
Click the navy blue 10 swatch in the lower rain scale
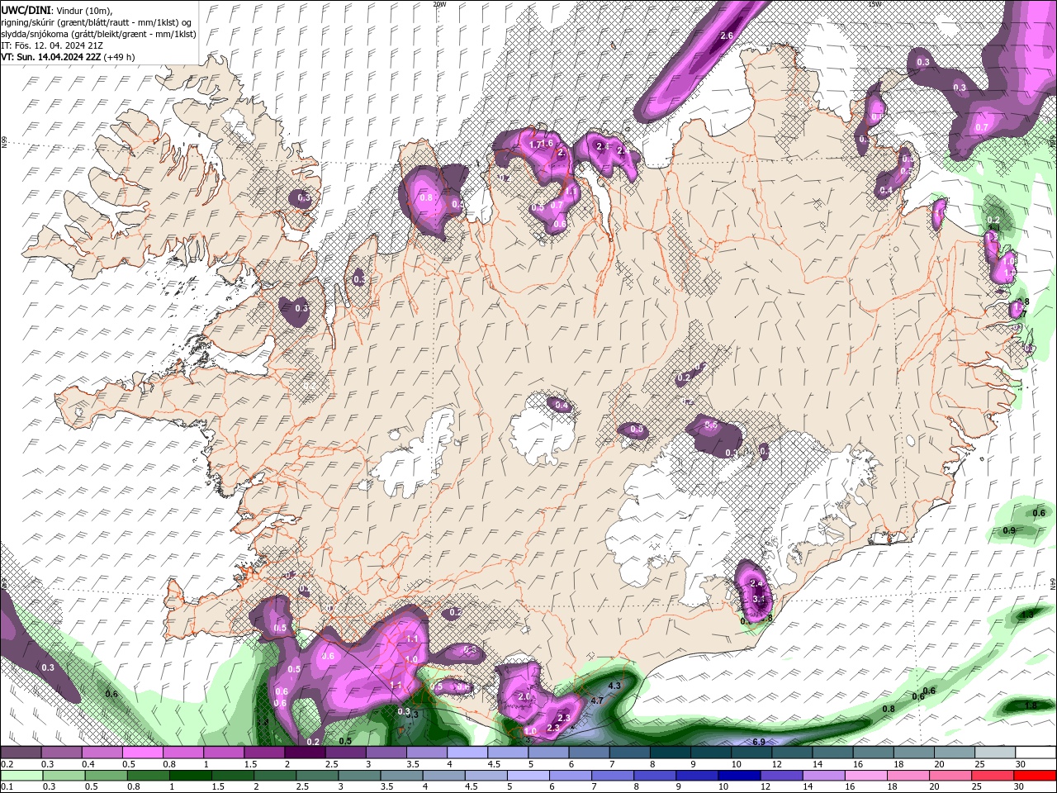[739, 776]
